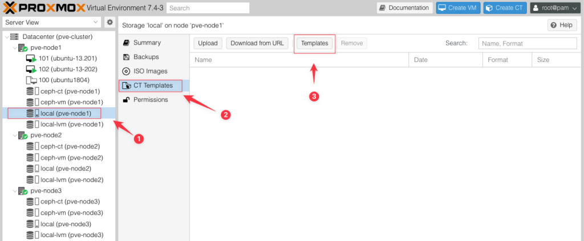The height and width of the screenshot is (241, 584).
Task: Focus the top Search field
Action: click(208, 8)
